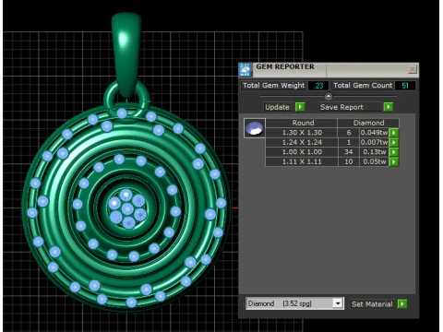Click the Set Material label
The height and width of the screenshot is (332, 443).
pos(372,304)
